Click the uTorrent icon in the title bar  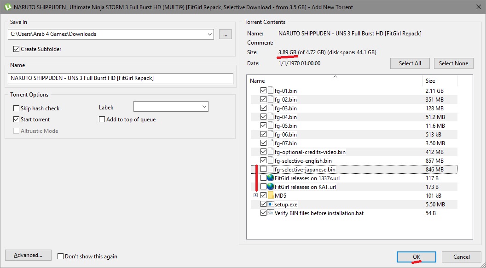tap(7, 7)
